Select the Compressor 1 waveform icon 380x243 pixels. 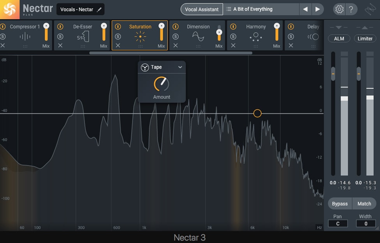pos(25,37)
